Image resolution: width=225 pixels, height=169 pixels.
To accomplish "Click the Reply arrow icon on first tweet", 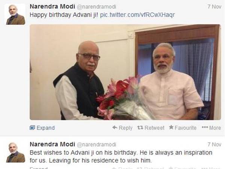I will [x=115, y=127].
